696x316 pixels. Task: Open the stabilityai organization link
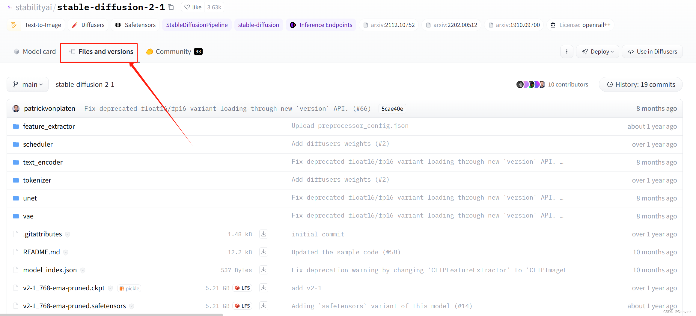(x=34, y=7)
